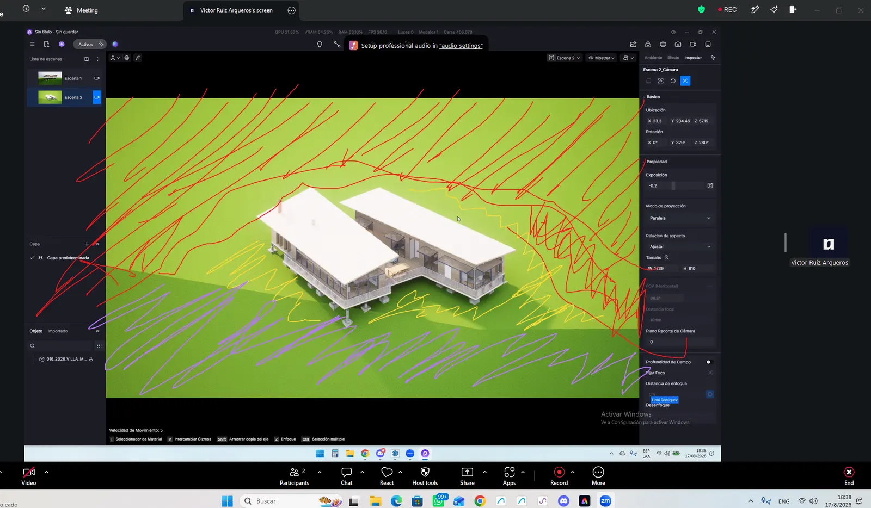Click the video render icon

693,45
